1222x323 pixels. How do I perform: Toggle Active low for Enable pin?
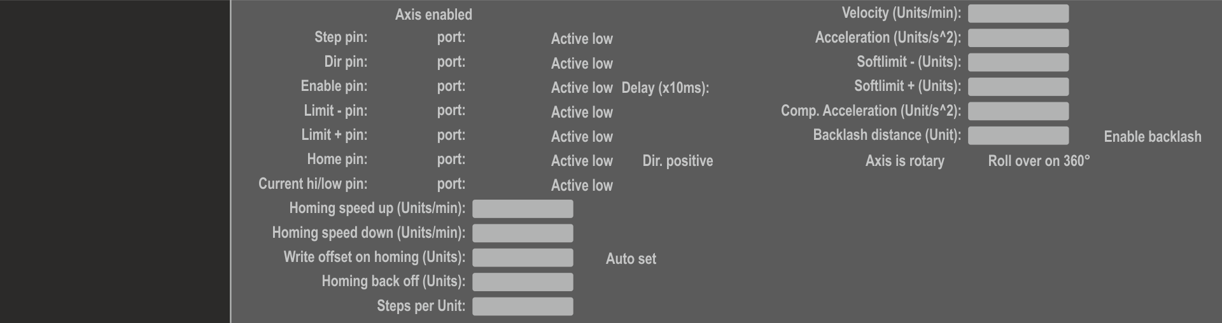coord(582,88)
